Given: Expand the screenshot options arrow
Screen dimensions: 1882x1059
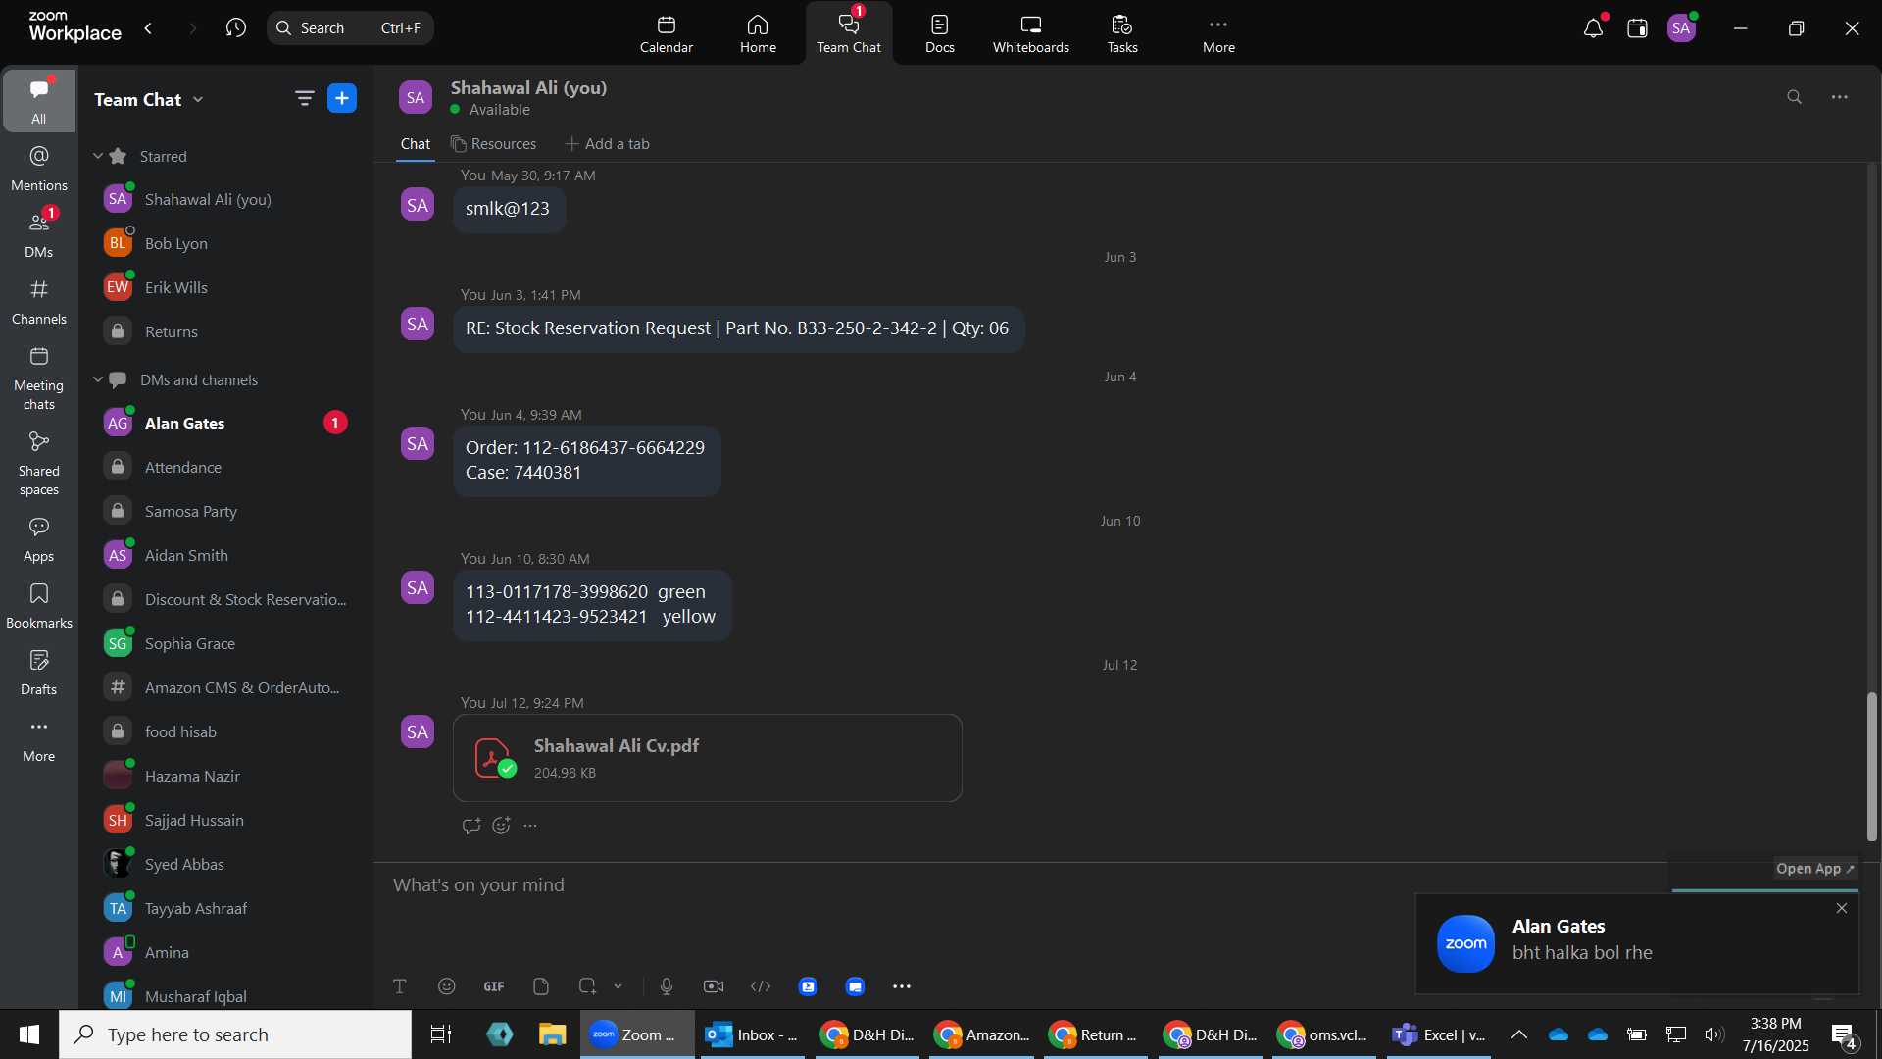Looking at the screenshot, I should pyautogui.click(x=619, y=986).
